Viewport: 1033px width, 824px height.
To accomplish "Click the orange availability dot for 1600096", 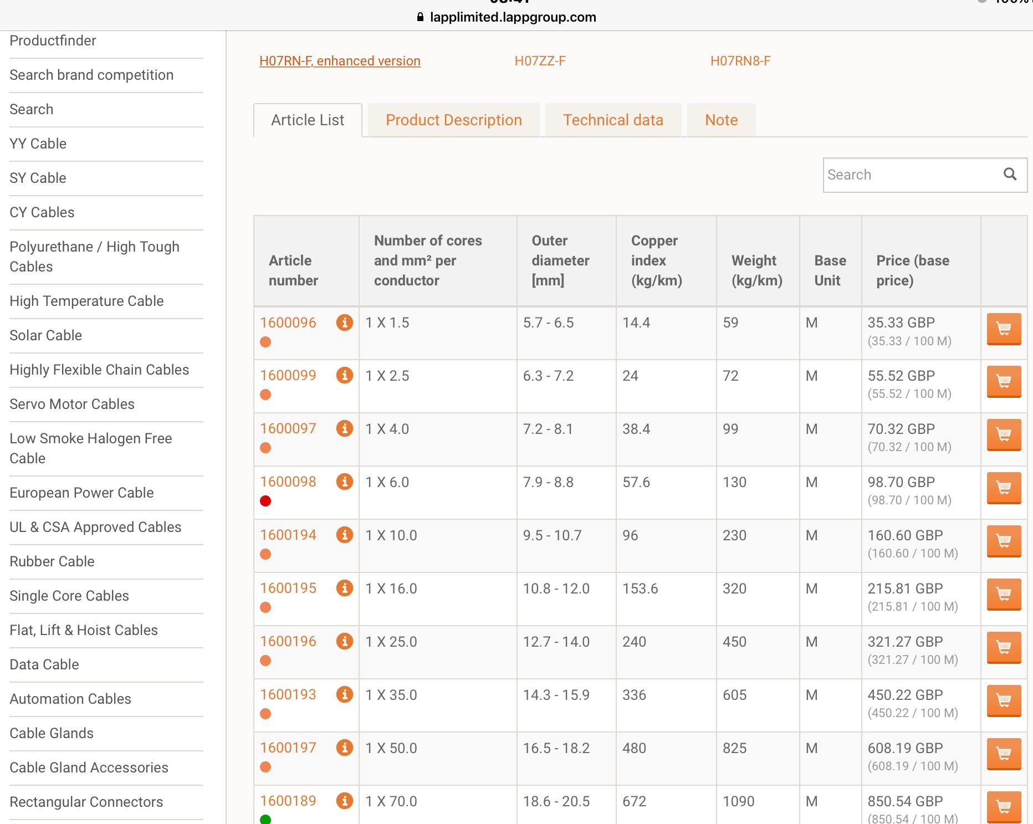I will click(x=265, y=342).
